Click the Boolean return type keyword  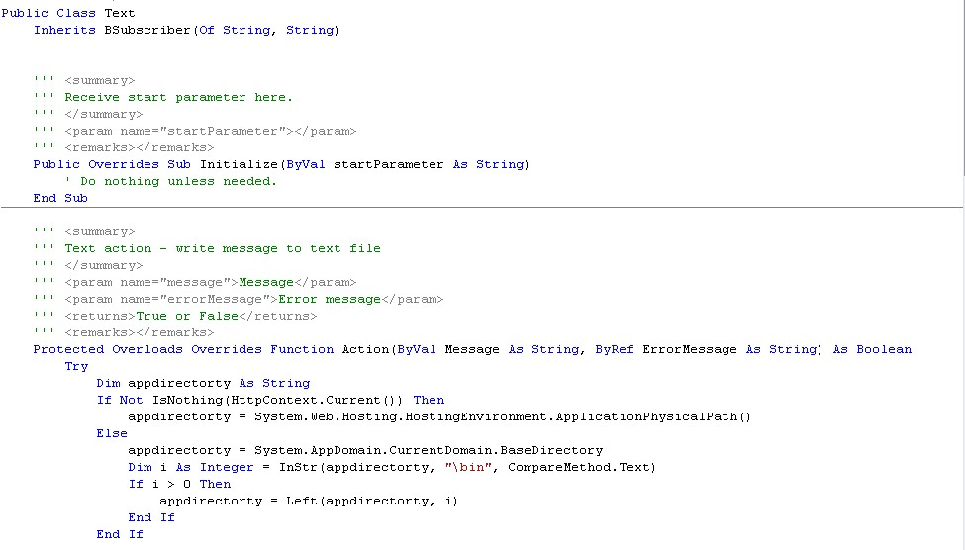(x=884, y=349)
